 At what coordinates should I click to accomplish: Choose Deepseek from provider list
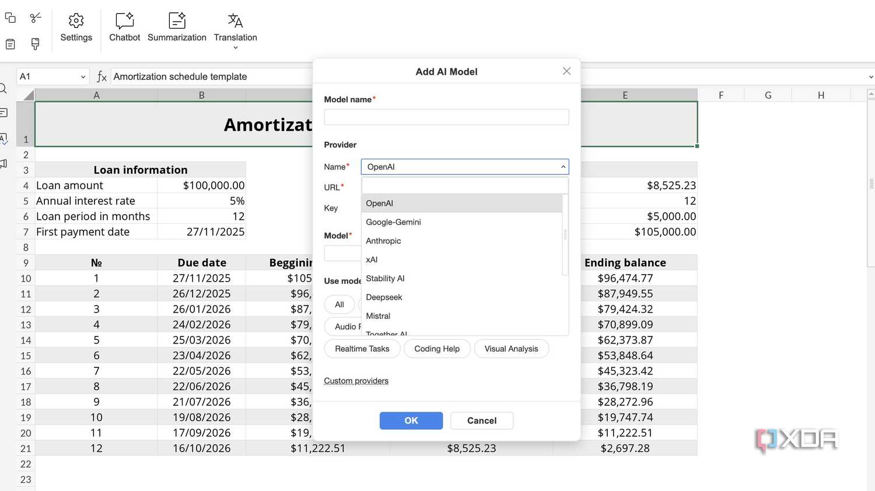(462, 297)
